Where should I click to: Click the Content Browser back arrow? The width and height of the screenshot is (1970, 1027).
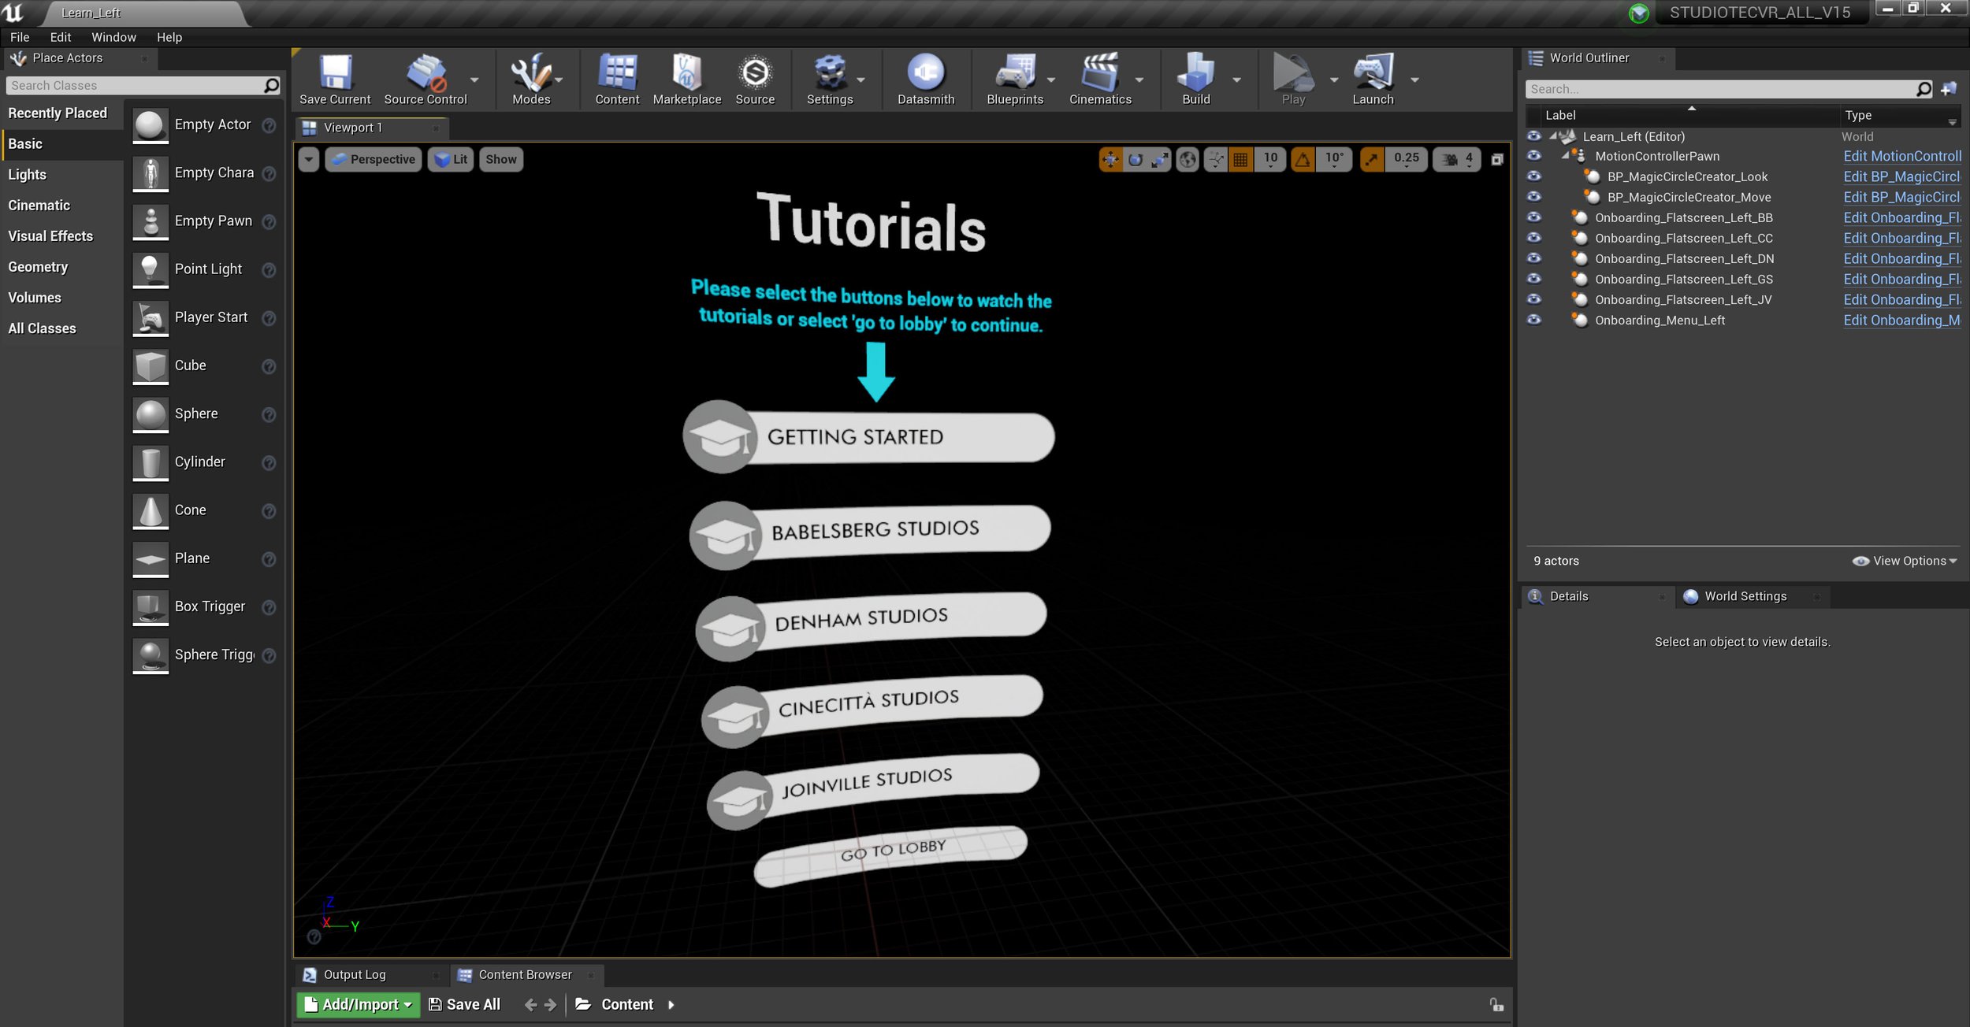530,1005
